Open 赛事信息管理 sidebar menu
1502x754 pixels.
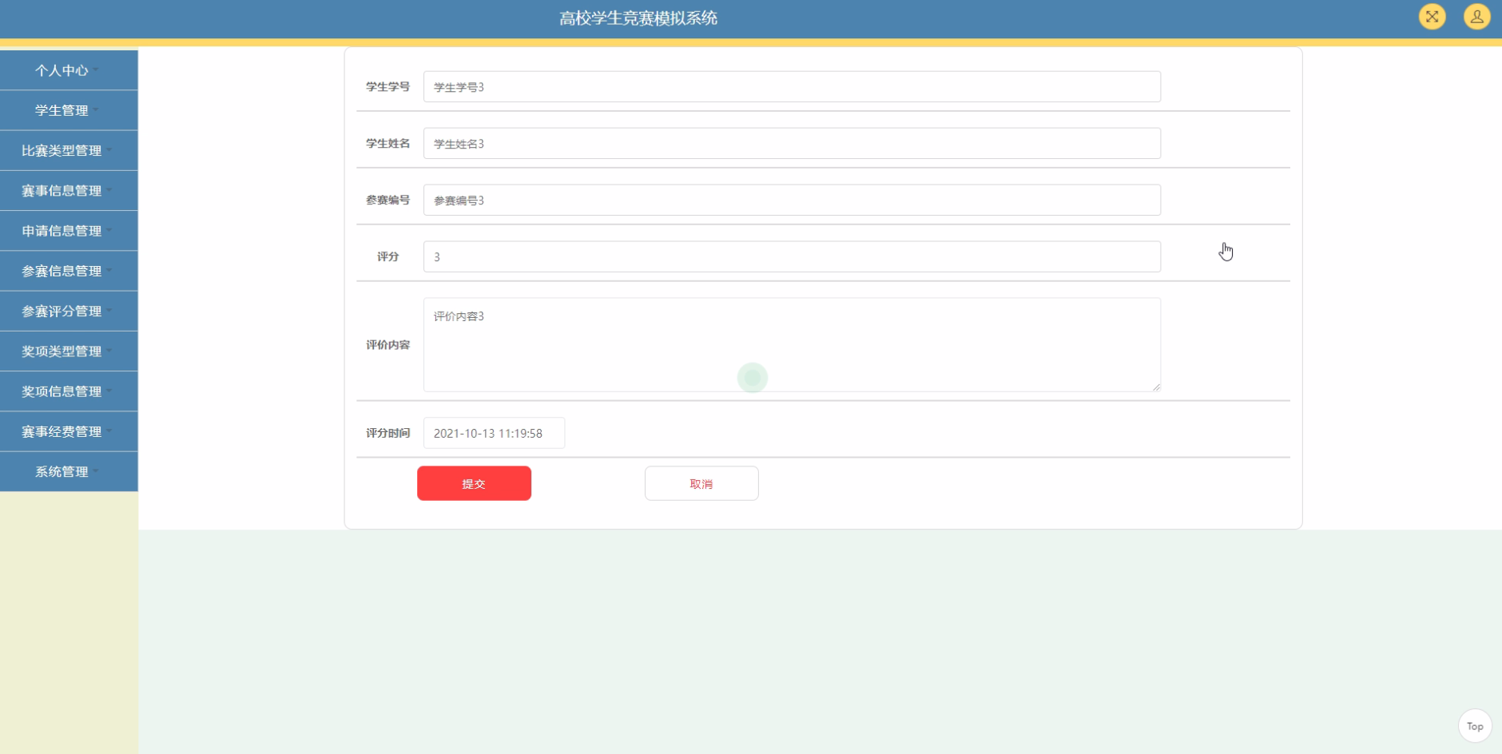pos(69,190)
